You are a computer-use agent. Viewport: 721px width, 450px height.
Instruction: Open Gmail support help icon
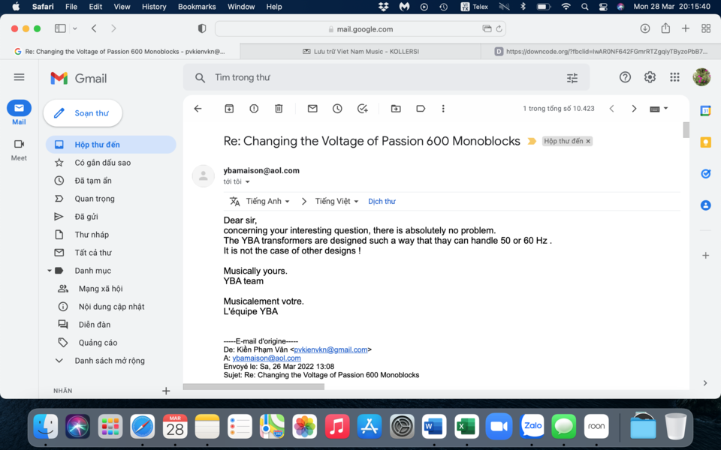click(625, 77)
